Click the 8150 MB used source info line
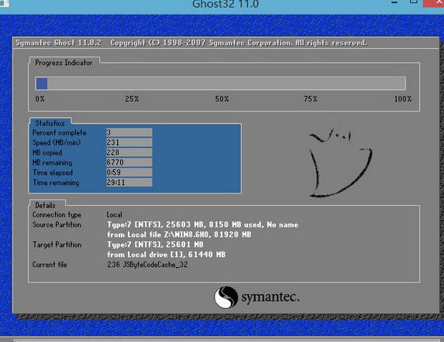Screen dimensions: 444x342 tap(203, 224)
